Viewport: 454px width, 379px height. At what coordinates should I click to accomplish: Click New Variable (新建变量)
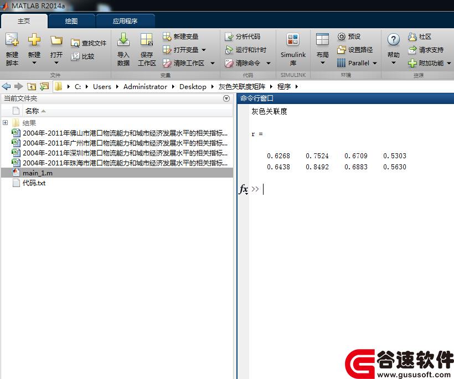pyautogui.click(x=180, y=37)
